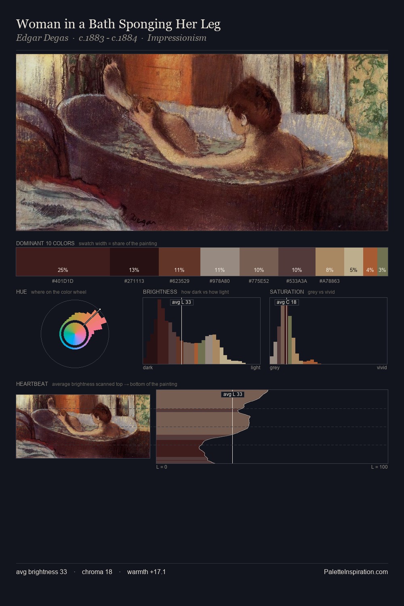Click the 'L = 100' axis label
The image size is (404, 606).
tap(379, 467)
